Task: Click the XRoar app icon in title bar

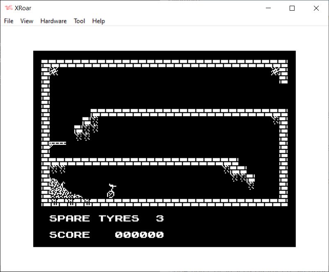Action: coord(8,8)
